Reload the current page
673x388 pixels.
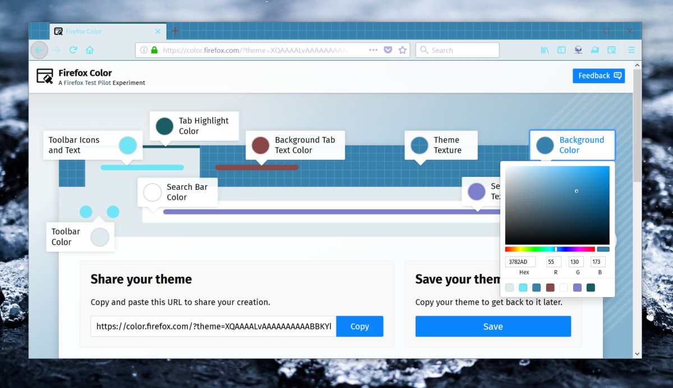[x=73, y=50]
